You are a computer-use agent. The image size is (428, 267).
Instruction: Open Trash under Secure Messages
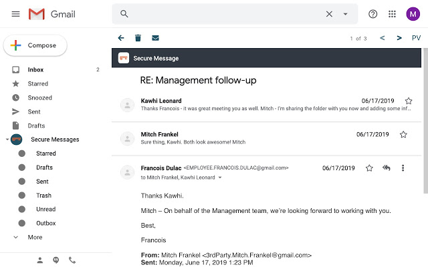[x=43, y=196]
